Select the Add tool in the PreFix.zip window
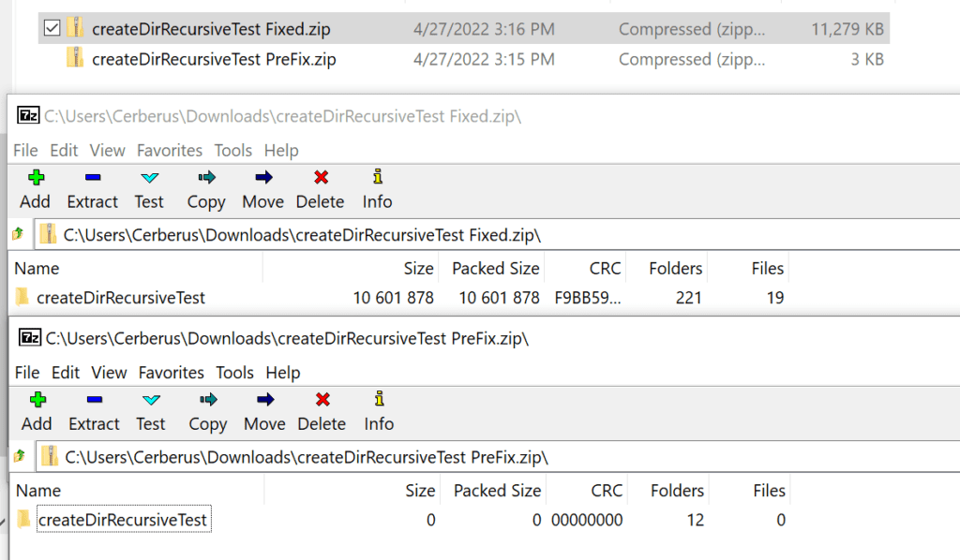 click(37, 409)
